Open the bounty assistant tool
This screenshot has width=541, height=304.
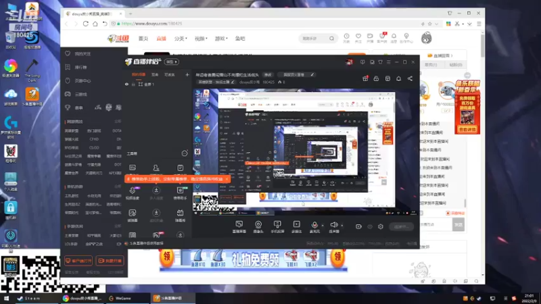[180, 193]
